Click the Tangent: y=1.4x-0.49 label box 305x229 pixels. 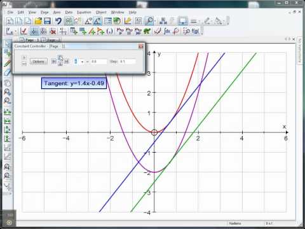[74, 83]
